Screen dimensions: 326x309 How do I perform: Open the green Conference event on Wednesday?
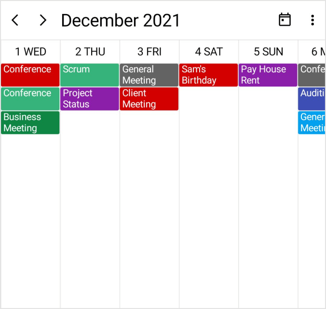click(x=30, y=98)
